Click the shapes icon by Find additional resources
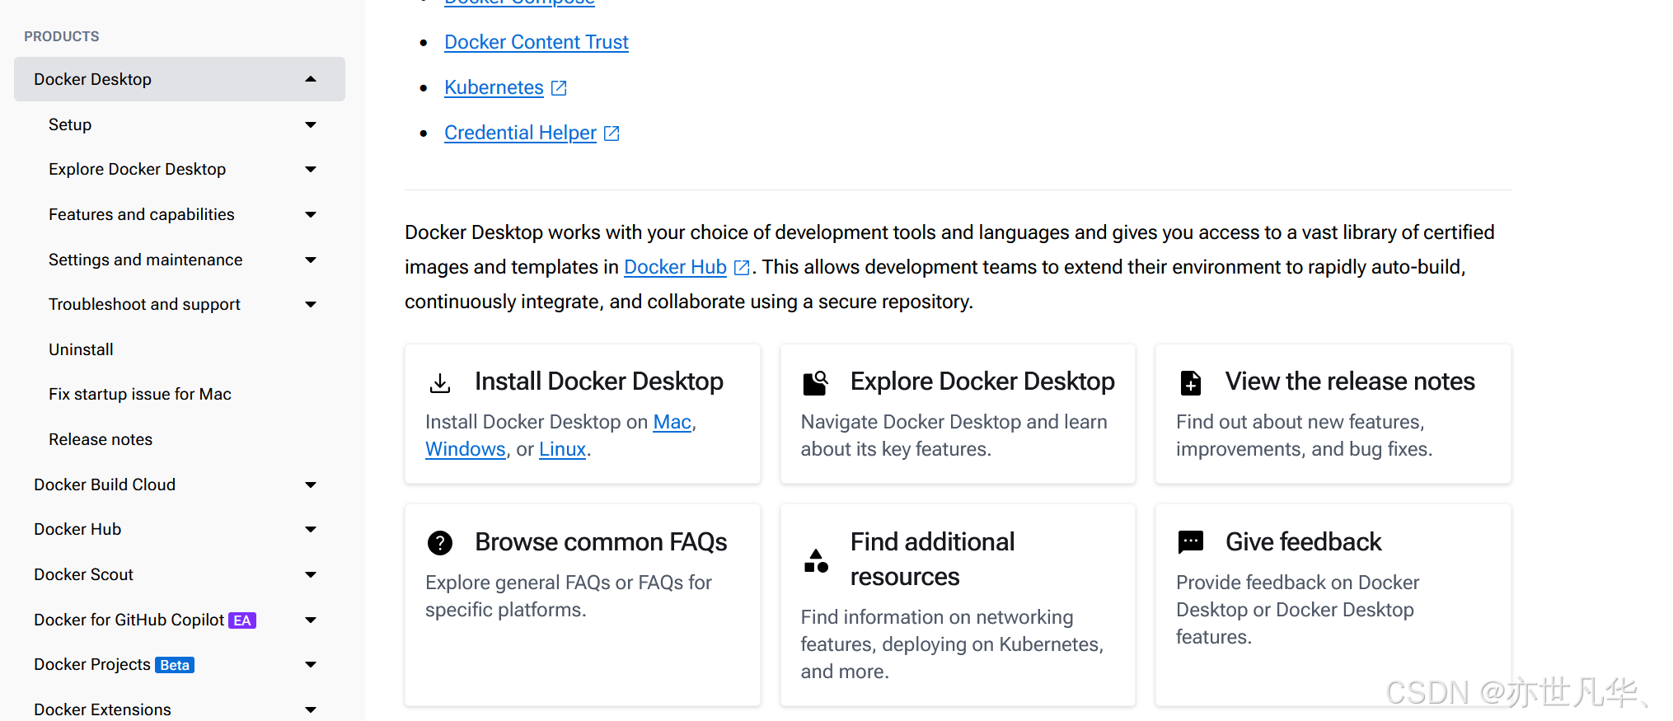This screenshot has width=1673, height=721. (x=816, y=560)
